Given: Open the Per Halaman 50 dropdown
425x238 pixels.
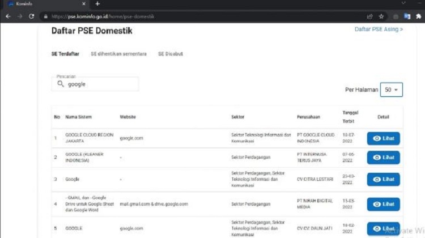Looking at the screenshot, I should point(391,90).
